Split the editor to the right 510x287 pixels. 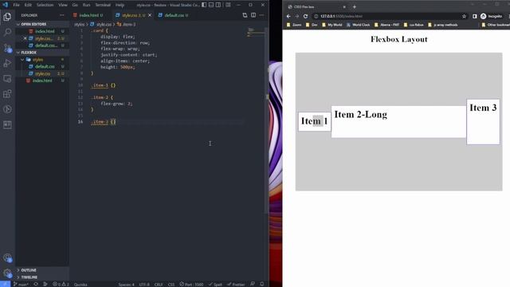(253, 15)
